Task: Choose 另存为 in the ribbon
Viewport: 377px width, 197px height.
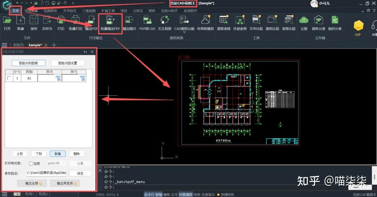Action: coord(47,23)
